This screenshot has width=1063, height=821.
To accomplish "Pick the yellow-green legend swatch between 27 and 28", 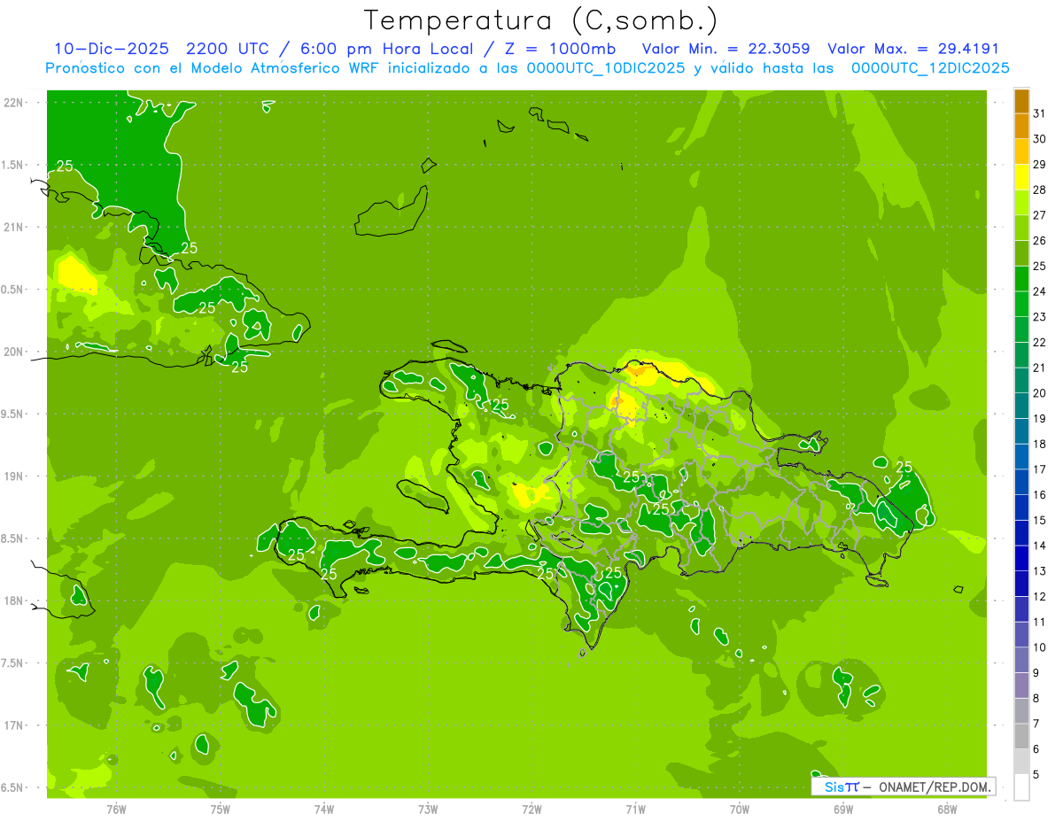I will (1021, 202).
